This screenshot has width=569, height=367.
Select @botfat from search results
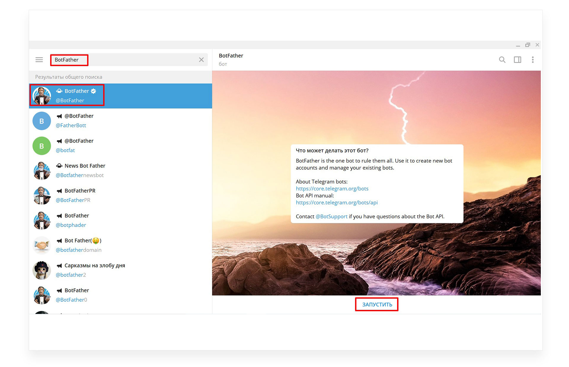120,145
